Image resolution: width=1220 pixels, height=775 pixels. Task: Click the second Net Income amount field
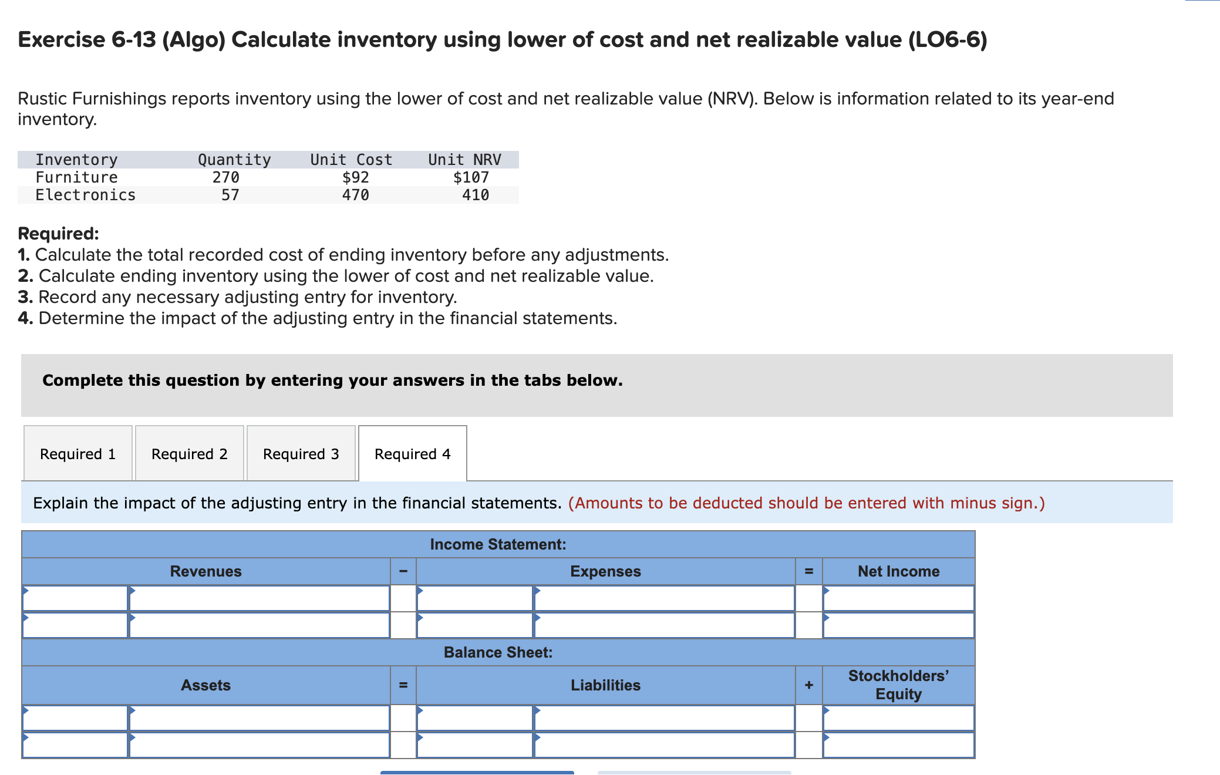(898, 625)
